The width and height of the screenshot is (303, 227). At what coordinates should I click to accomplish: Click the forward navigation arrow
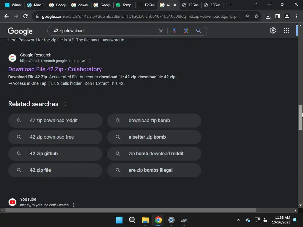pos(16,17)
